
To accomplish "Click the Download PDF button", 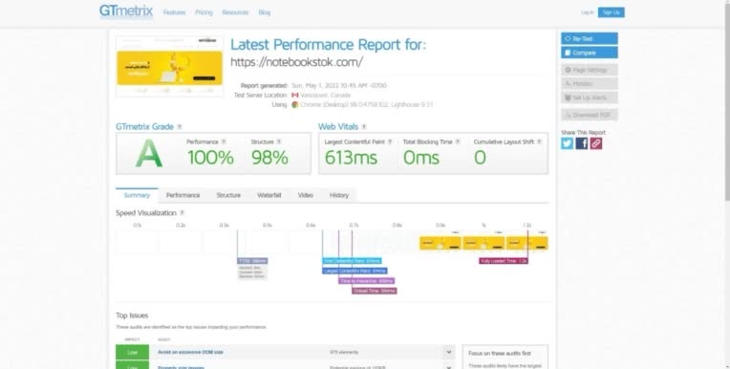I will [590, 115].
